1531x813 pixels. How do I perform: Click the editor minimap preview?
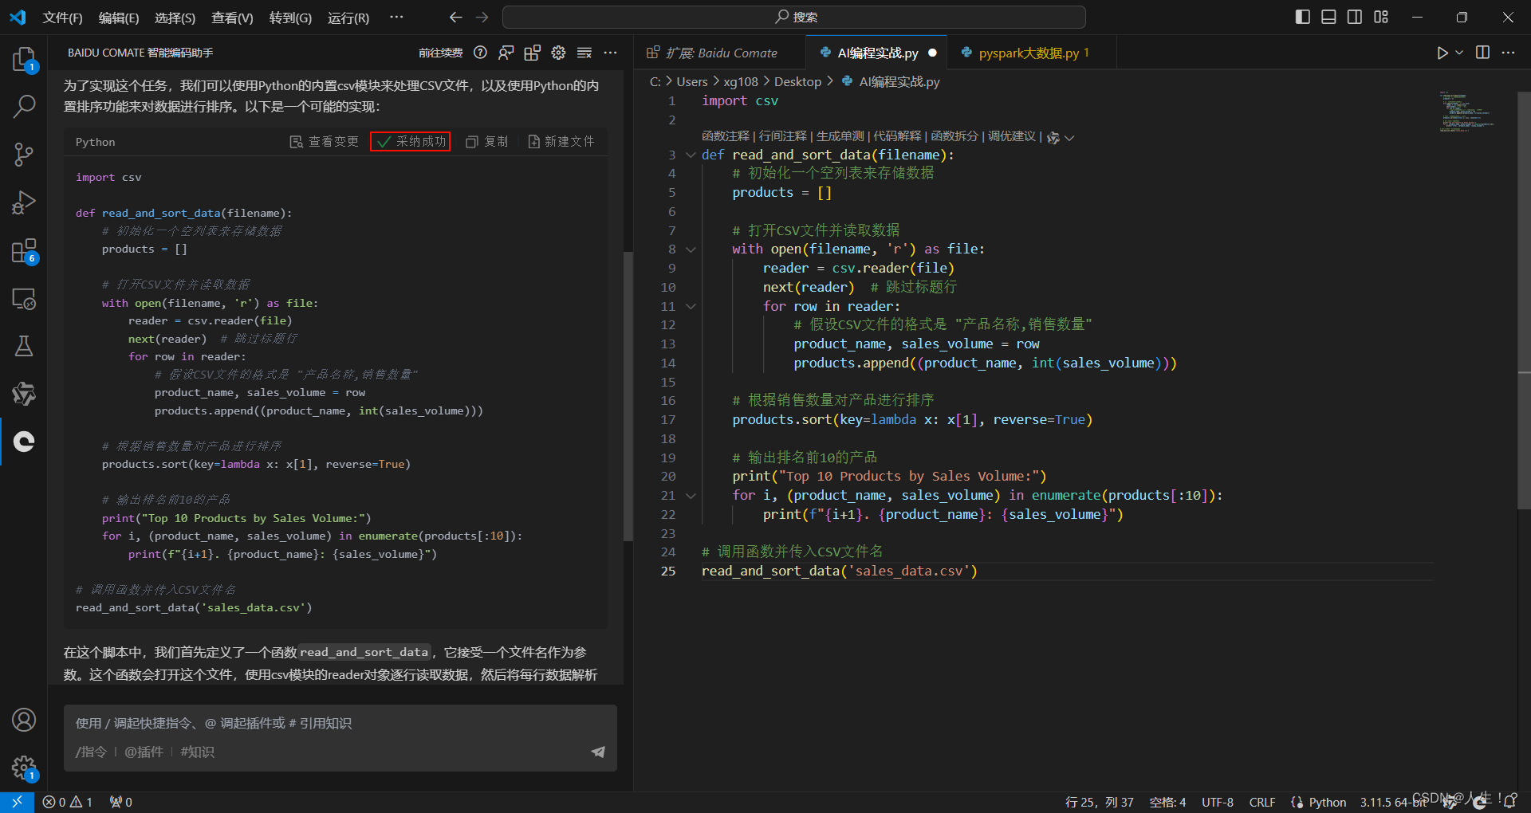[x=1466, y=112]
